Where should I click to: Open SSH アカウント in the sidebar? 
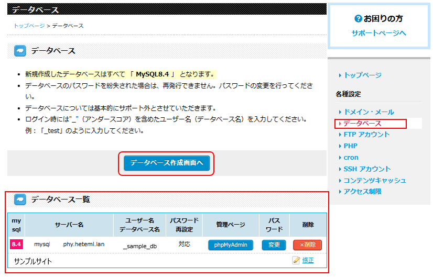coord(367,169)
